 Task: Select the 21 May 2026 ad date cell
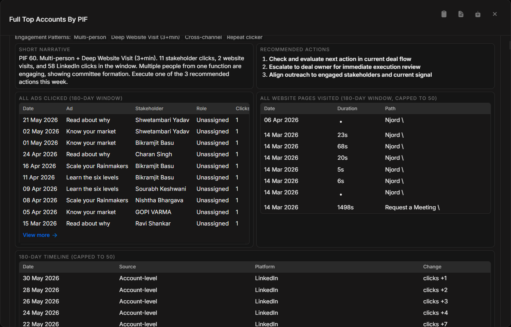(40, 120)
